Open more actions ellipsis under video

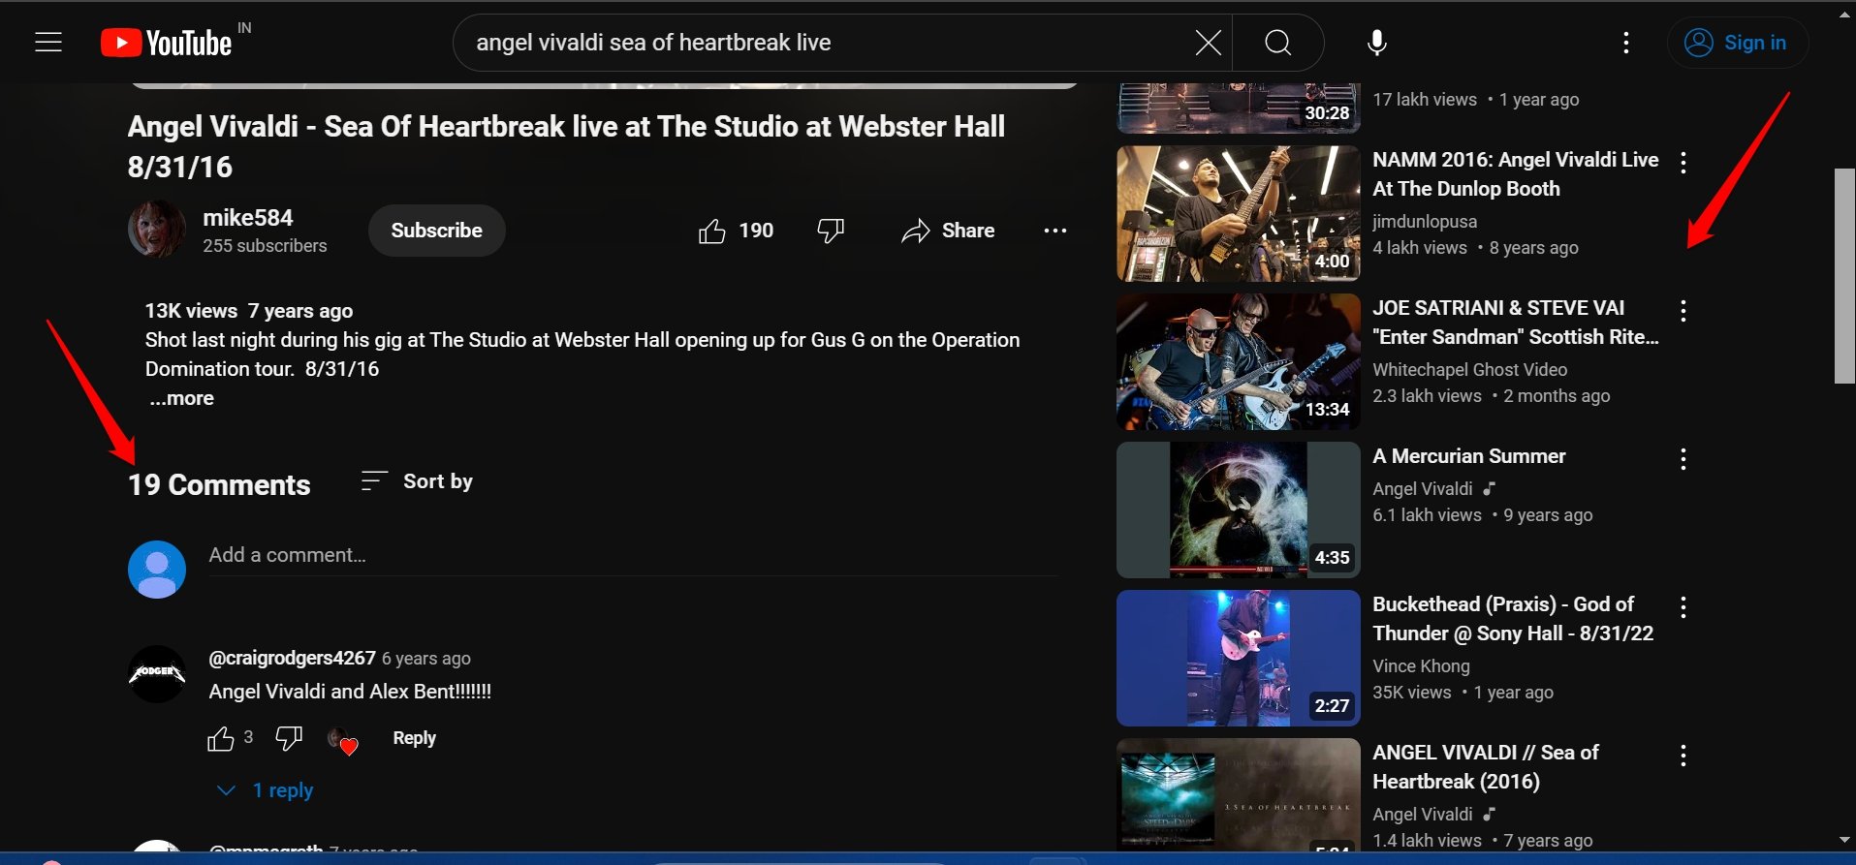coord(1055,231)
